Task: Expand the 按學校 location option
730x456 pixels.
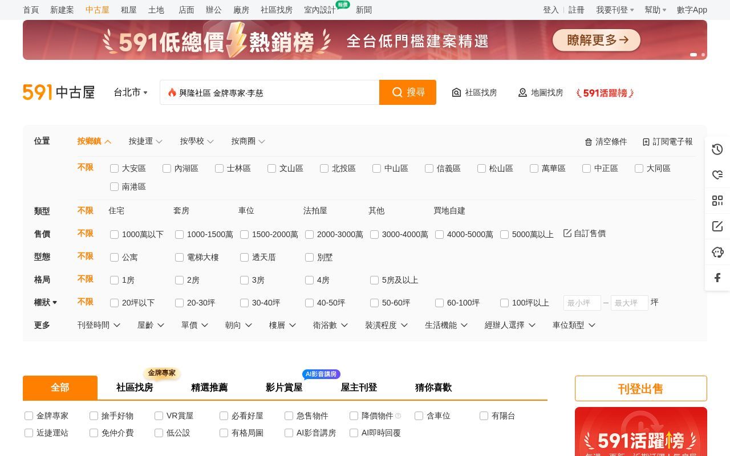Action: coord(197,141)
